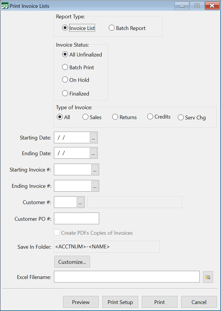Open Print Setup

point(120,302)
